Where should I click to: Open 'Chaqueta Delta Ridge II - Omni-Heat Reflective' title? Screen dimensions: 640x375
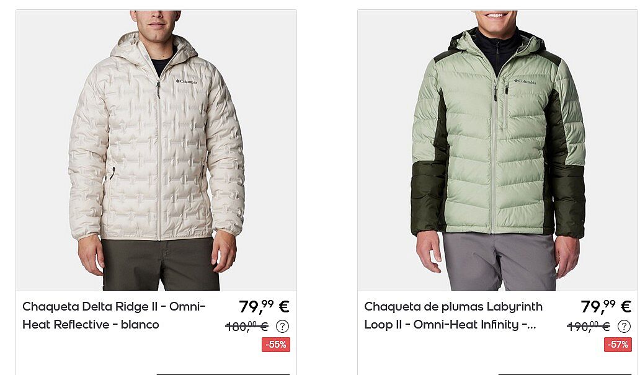114,315
